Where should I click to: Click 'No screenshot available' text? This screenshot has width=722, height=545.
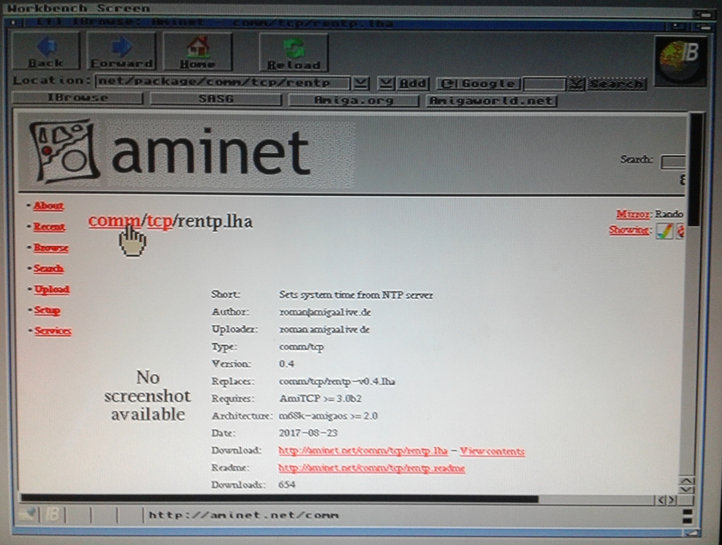tap(148, 396)
